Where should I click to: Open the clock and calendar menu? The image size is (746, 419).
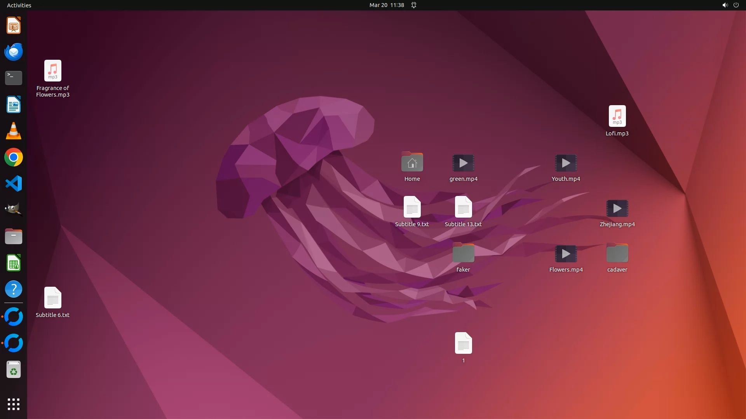pos(387,5)
